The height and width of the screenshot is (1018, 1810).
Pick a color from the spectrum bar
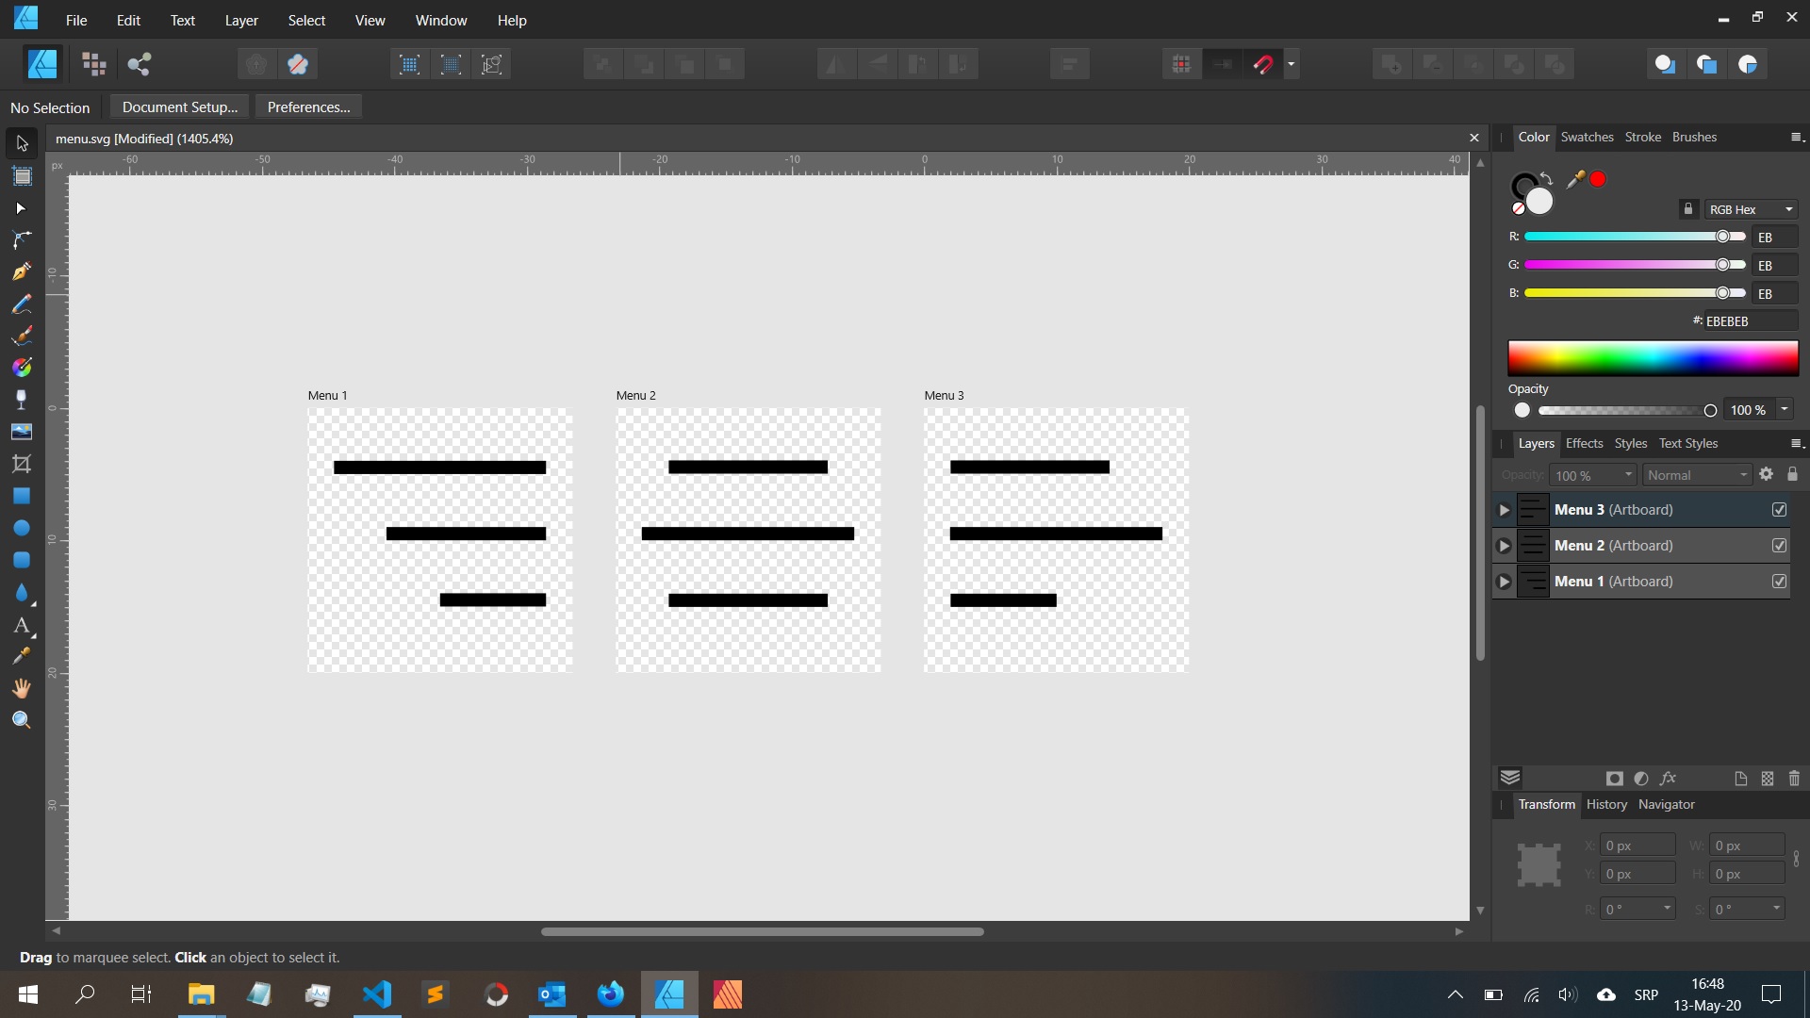(1653, 358)
